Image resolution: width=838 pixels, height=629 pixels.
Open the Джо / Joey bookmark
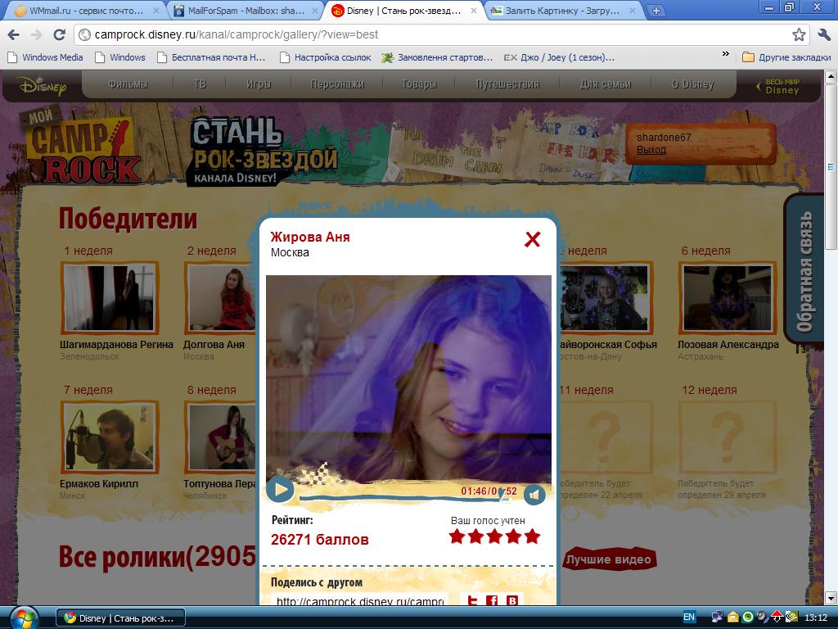[x=559, y=57]
